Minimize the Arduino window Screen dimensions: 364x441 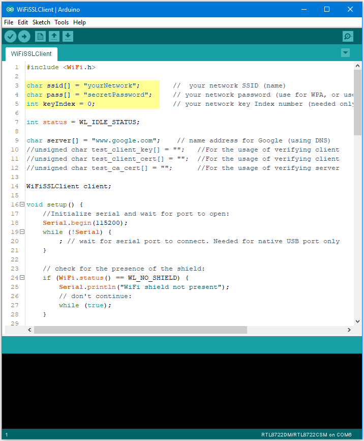(x=304, y=9)
